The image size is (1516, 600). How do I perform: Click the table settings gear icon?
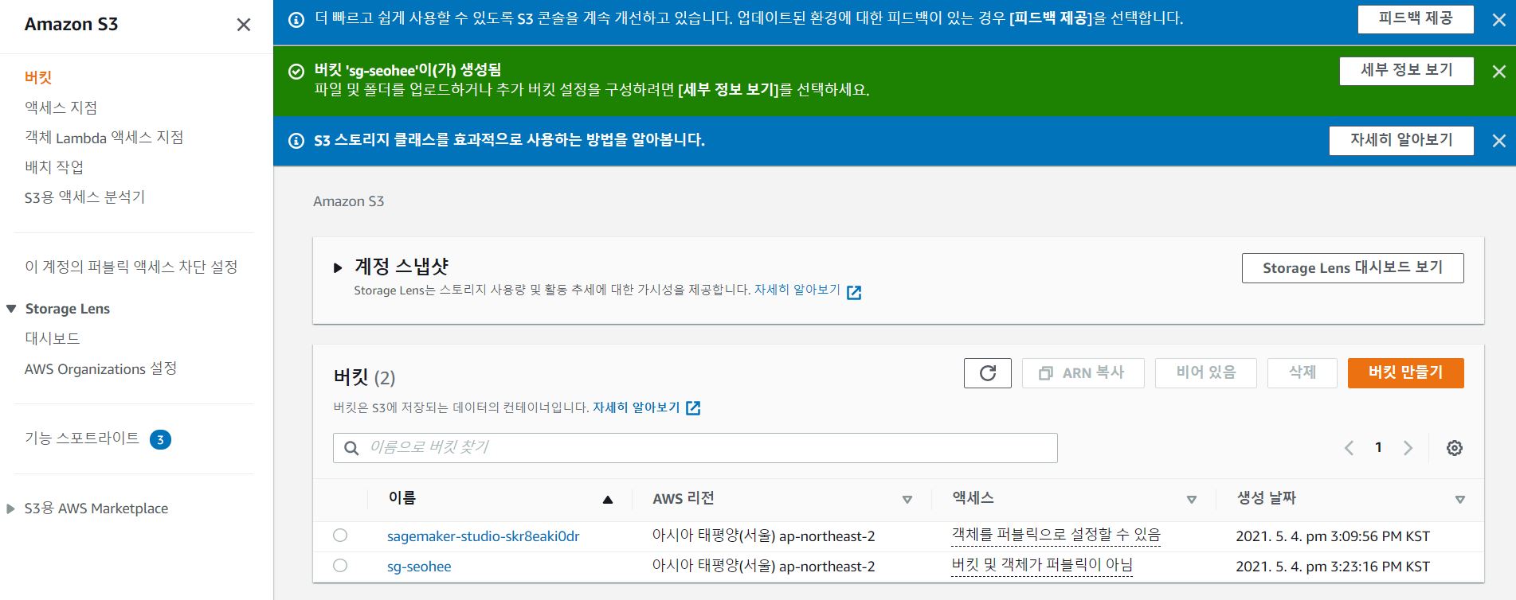pyautogui.click(x=1455, y=448)
